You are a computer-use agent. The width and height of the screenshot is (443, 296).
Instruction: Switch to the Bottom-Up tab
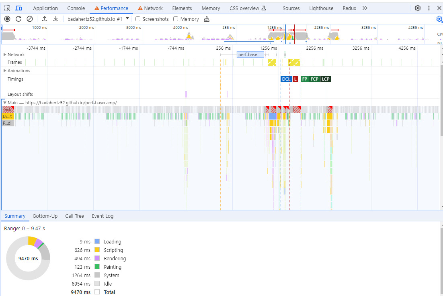[45, 216]
